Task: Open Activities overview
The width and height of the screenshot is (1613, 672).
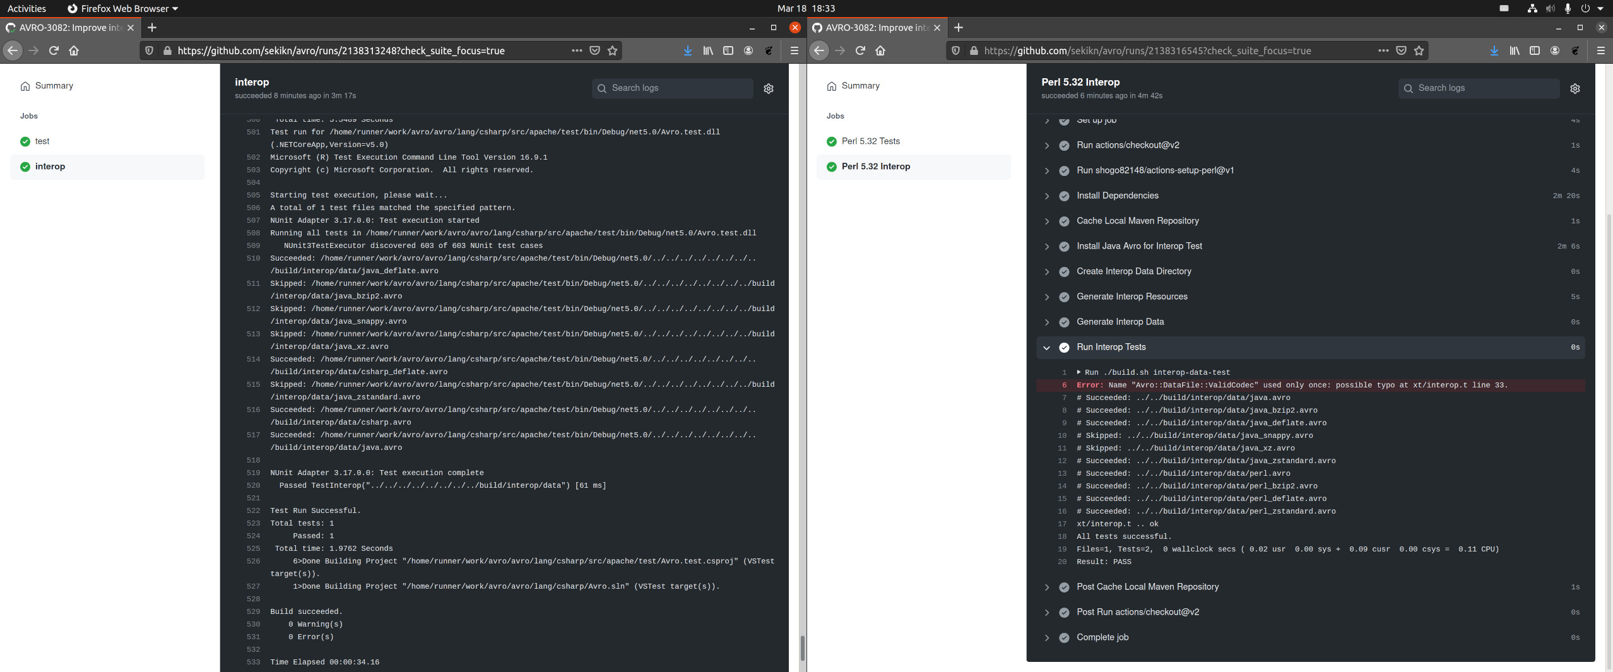Action: pyautogui.click(x=27, y=8)
